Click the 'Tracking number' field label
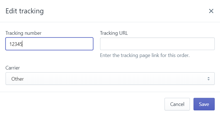Screen dimensions: 220x114 pyautogui.click(x=23, y=33)
